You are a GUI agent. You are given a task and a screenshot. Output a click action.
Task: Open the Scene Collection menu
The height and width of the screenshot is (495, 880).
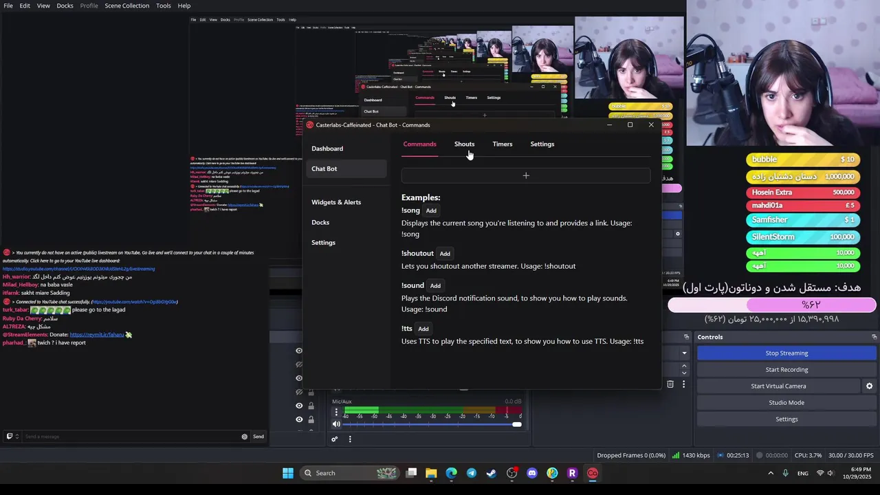(x=127, y=5)
